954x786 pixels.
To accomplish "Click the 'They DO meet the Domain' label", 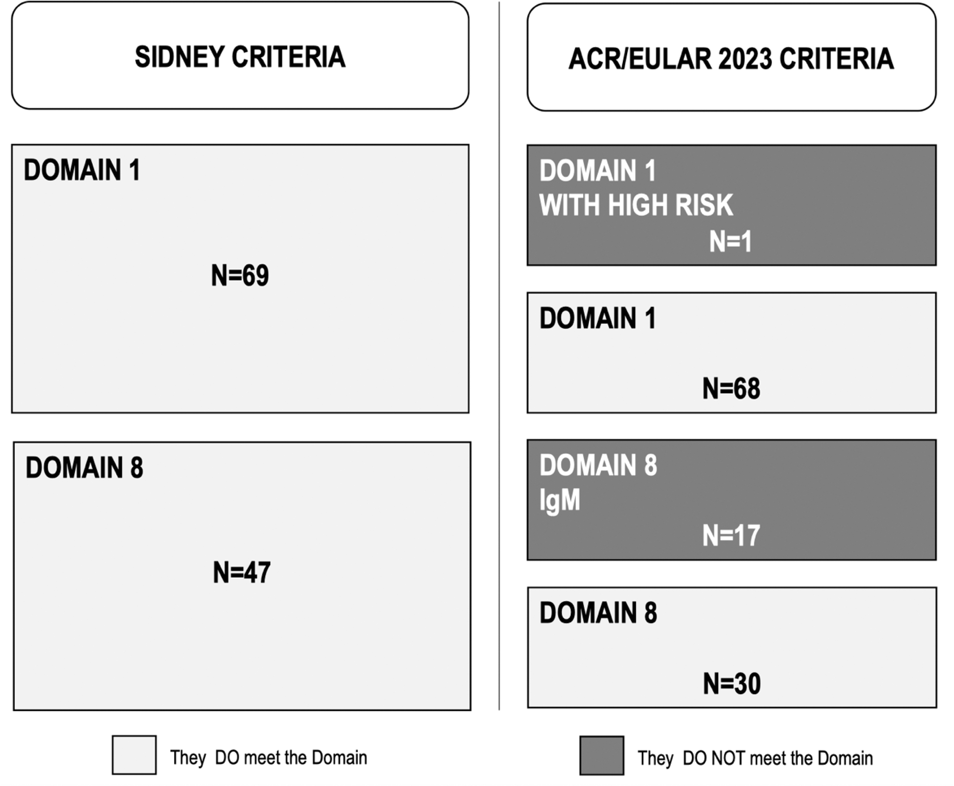I will (269, 758).
